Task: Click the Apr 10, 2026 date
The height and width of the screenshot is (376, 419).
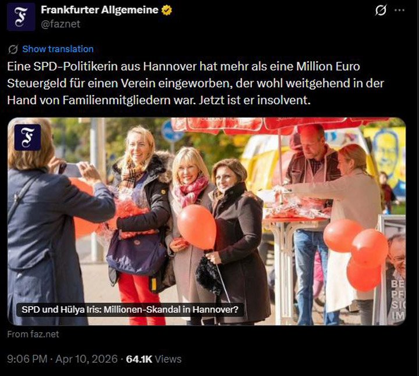Action: pos(87,359)
